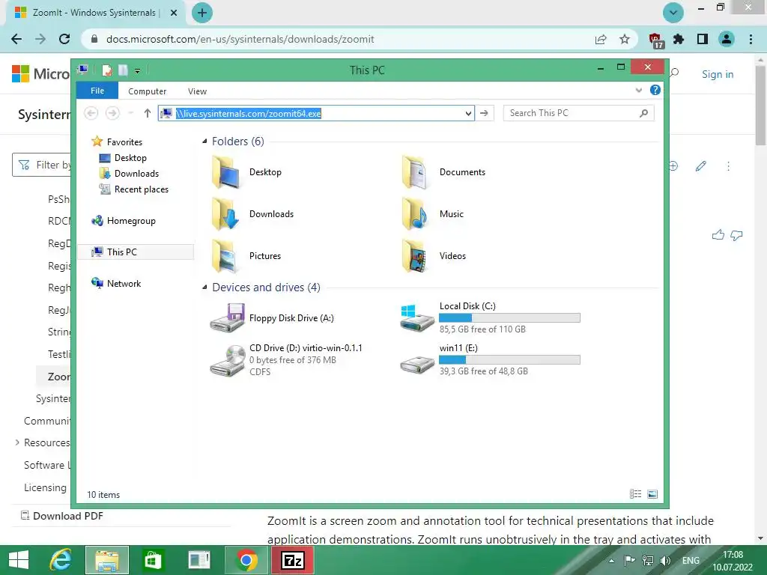Click the Windows Start button
The width and height of the screenshot is (767, 575).
[x=19, y=560]
